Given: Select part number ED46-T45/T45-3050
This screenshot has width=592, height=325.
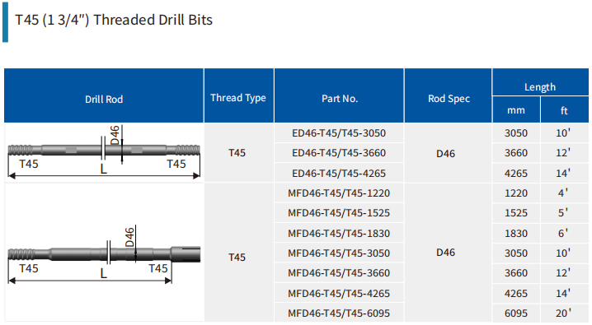Looking at the screenshot, I should 339,133.
